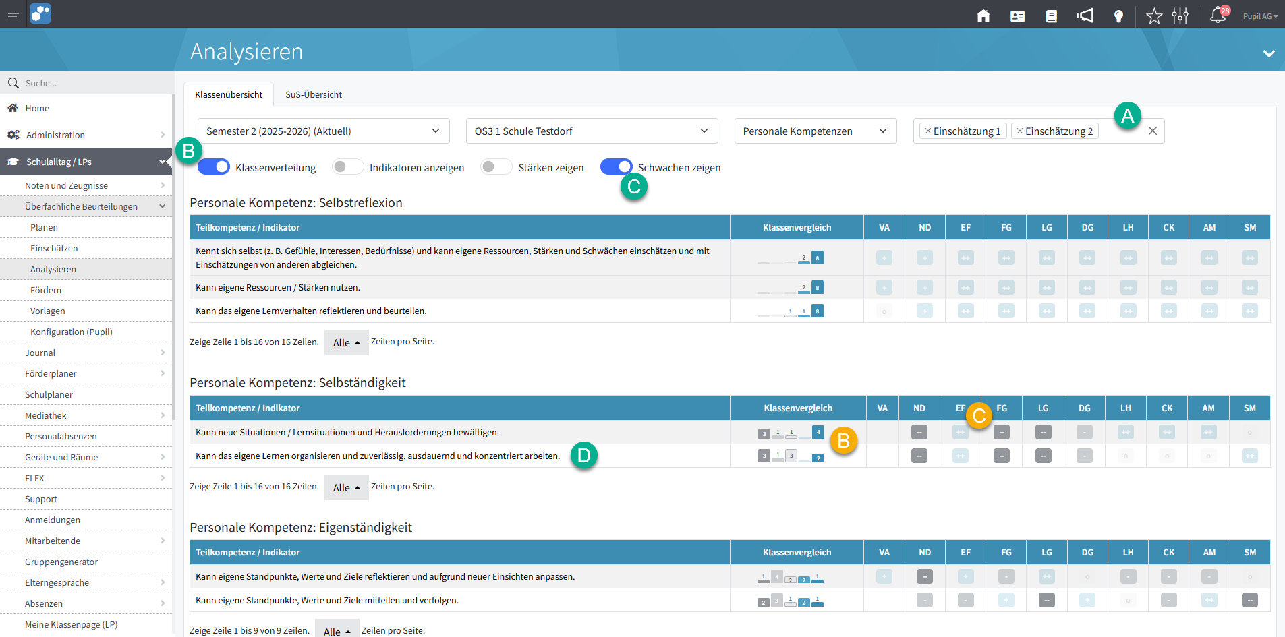Enable Indikatoren anzeigen switch
Screen dimensions: 1285x637
(x=348, y=166)
